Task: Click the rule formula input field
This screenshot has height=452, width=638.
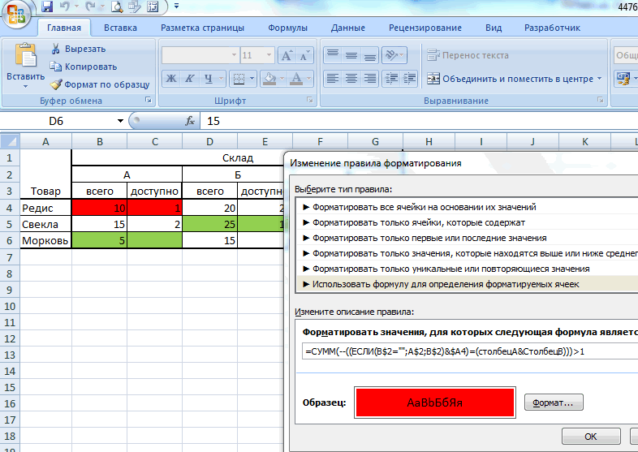Action: point(469,351)
